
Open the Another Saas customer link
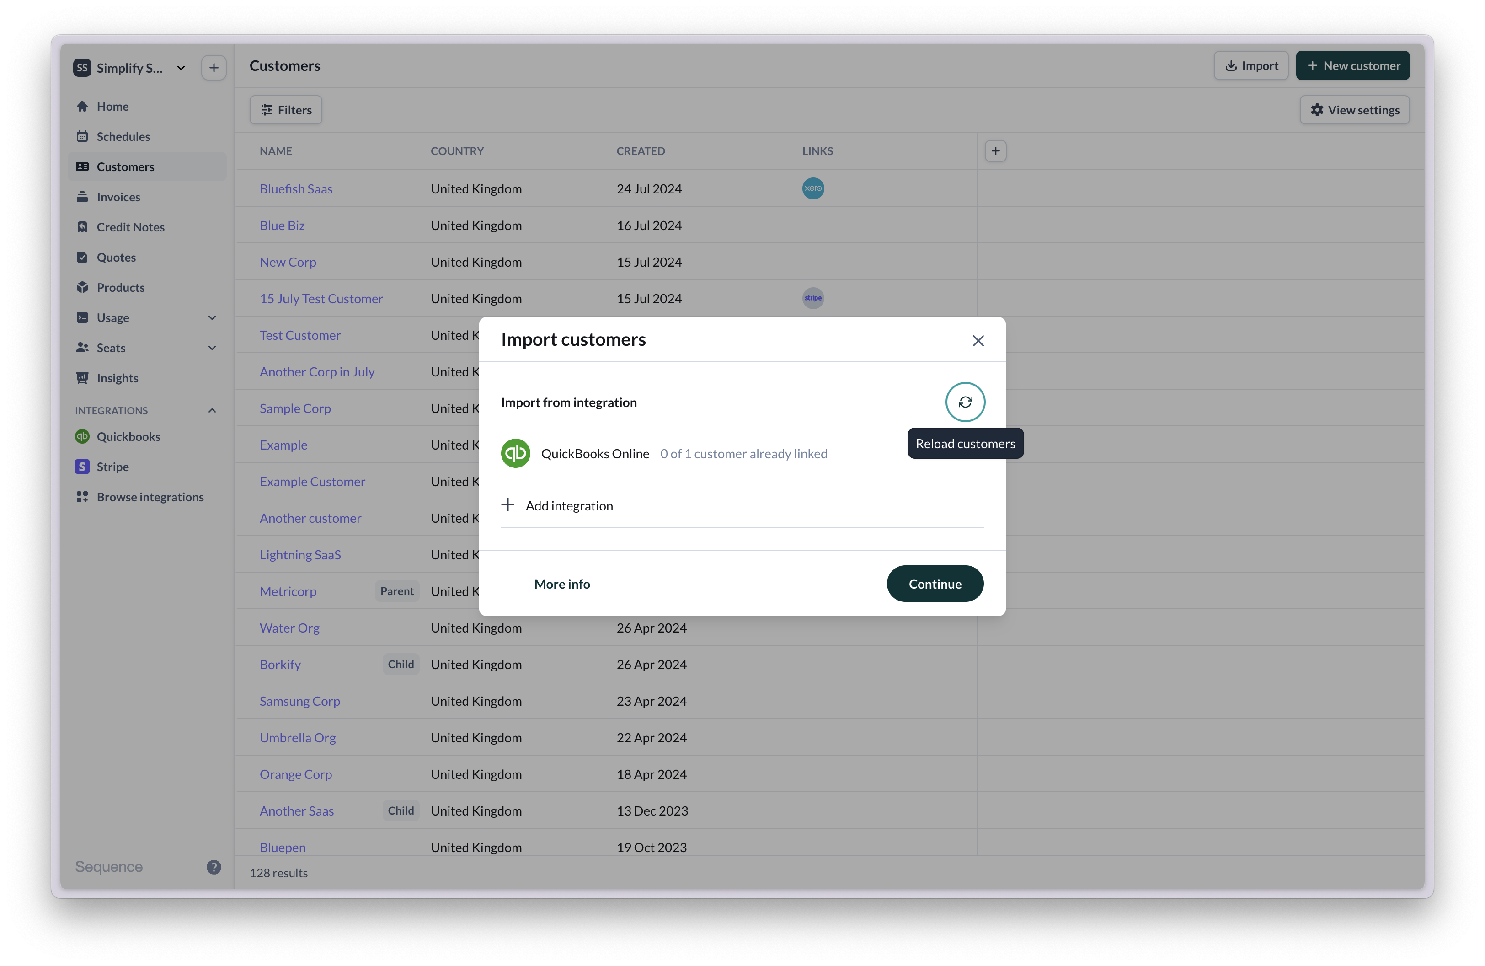(x=296, y=810)
